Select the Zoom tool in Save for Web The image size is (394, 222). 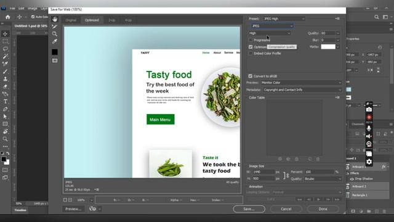coord(55,34)
